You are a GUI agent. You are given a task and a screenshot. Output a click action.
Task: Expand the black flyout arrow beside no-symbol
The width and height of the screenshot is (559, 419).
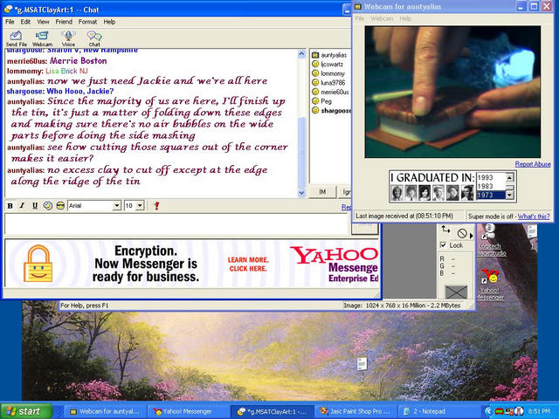pyautogui.click(x=472, y=236)
